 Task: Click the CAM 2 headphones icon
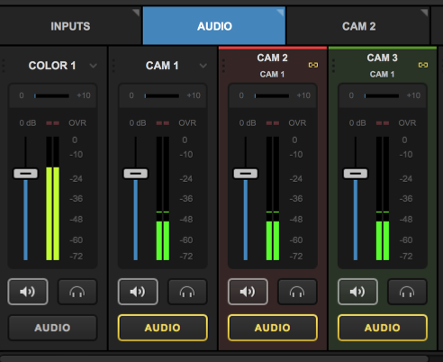pos(297,292)
